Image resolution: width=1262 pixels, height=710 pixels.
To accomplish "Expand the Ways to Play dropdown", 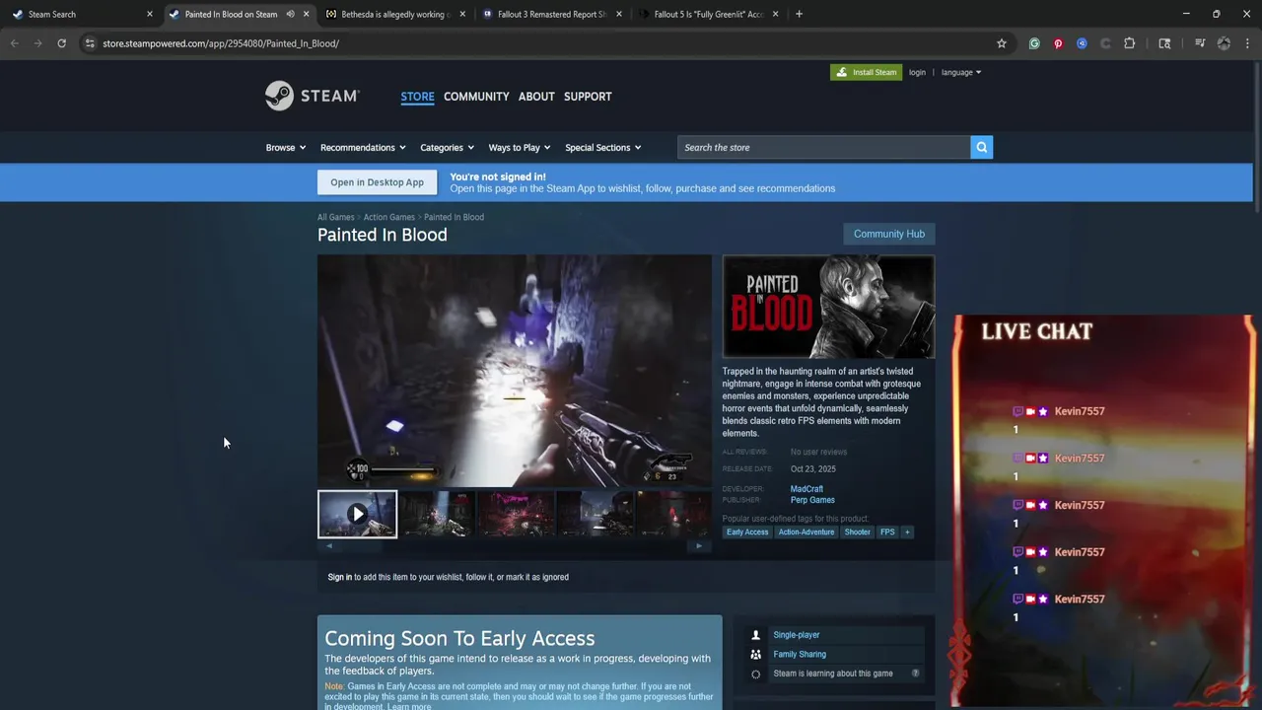I will 520,147.
